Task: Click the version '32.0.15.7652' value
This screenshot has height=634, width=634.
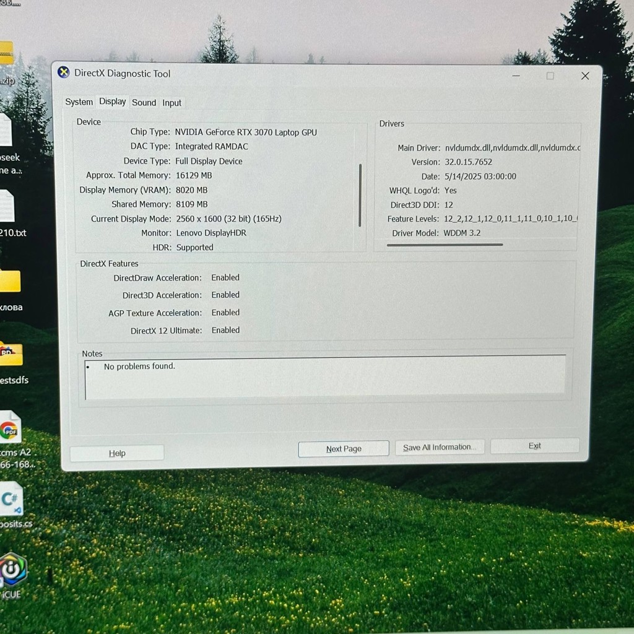Action: pyautogui.click(x=468, y=162)
